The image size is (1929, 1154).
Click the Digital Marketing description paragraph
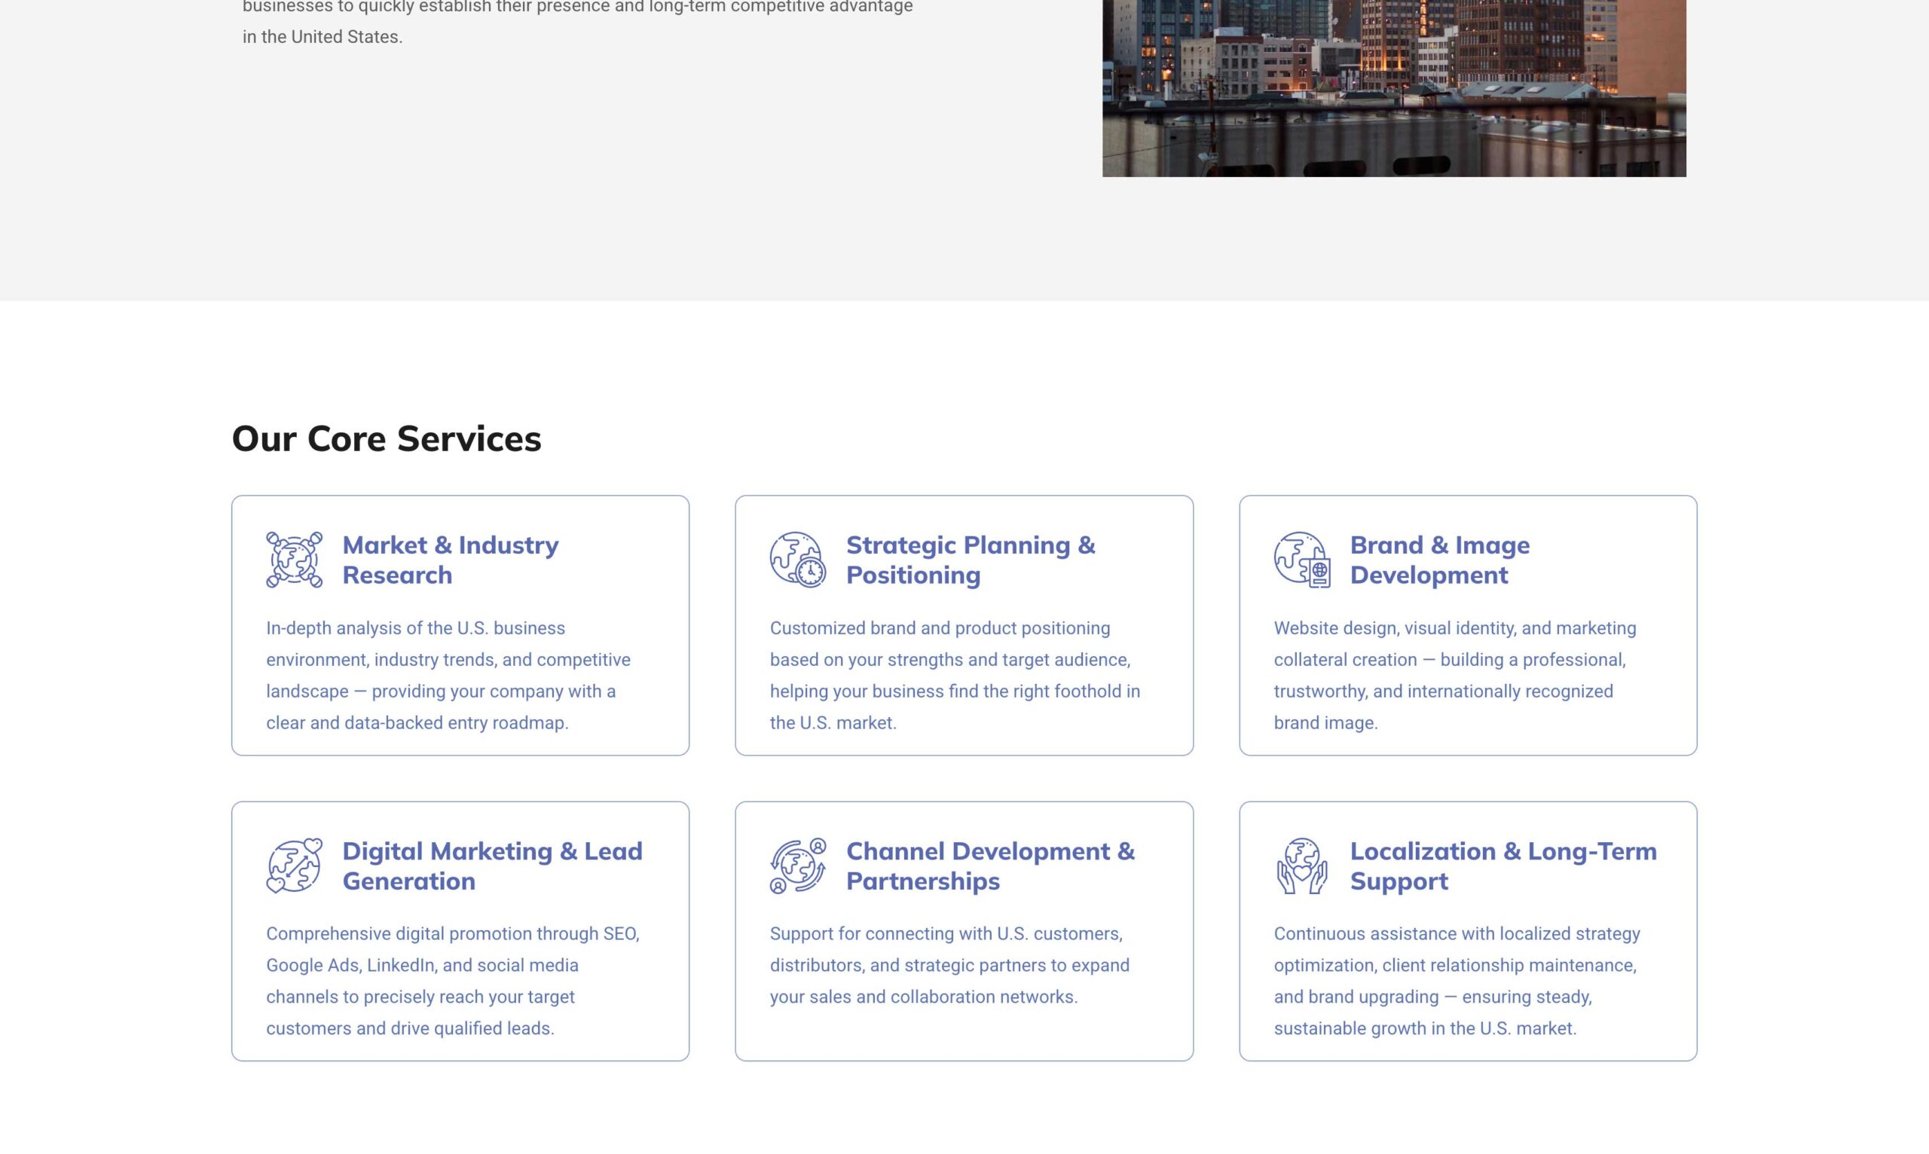[453, 981]
